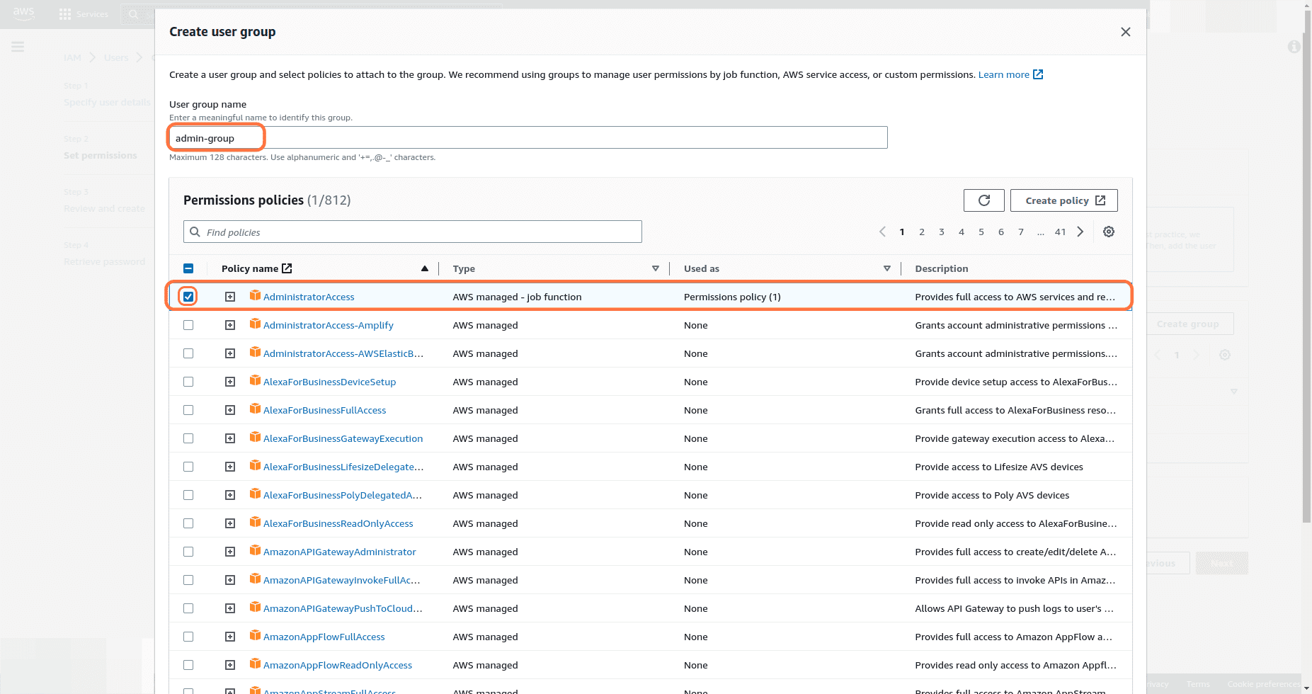Click the refresh policies icon button

point(983,200)
